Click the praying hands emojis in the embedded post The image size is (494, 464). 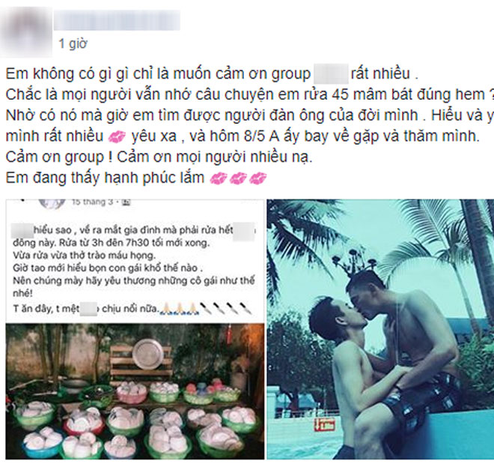[180, 308]
